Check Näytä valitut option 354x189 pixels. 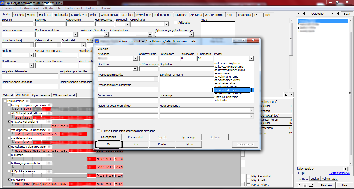tap(249, 180)
